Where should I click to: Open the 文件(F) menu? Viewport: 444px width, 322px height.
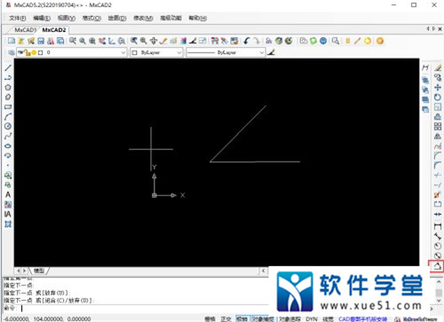[18, 18]
